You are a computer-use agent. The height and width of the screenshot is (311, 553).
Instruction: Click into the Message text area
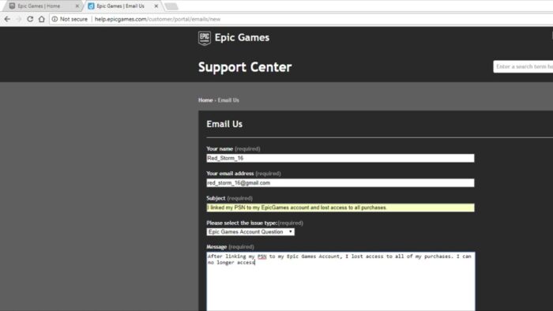[340, 281]
